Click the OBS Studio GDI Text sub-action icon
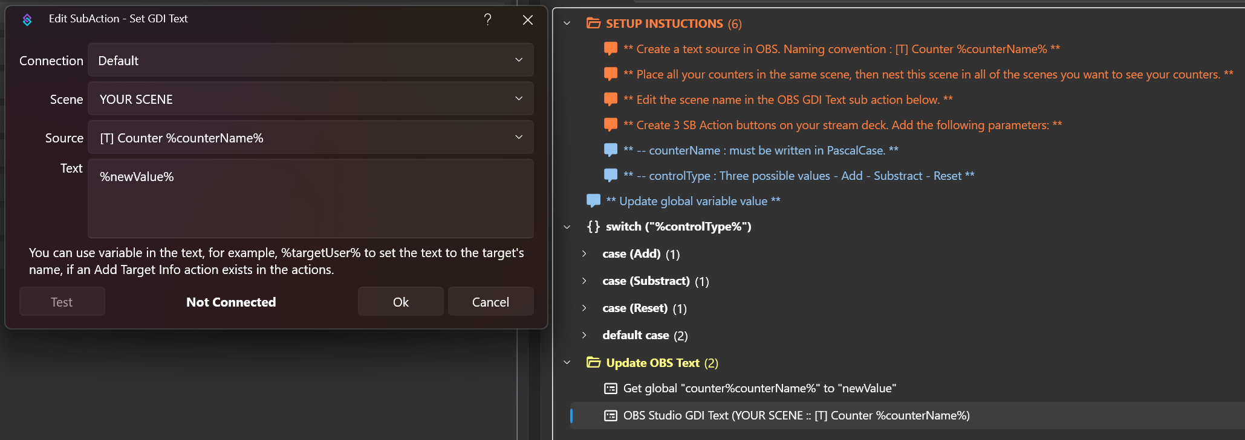The image size is (1245, 440). coord(611,415)
